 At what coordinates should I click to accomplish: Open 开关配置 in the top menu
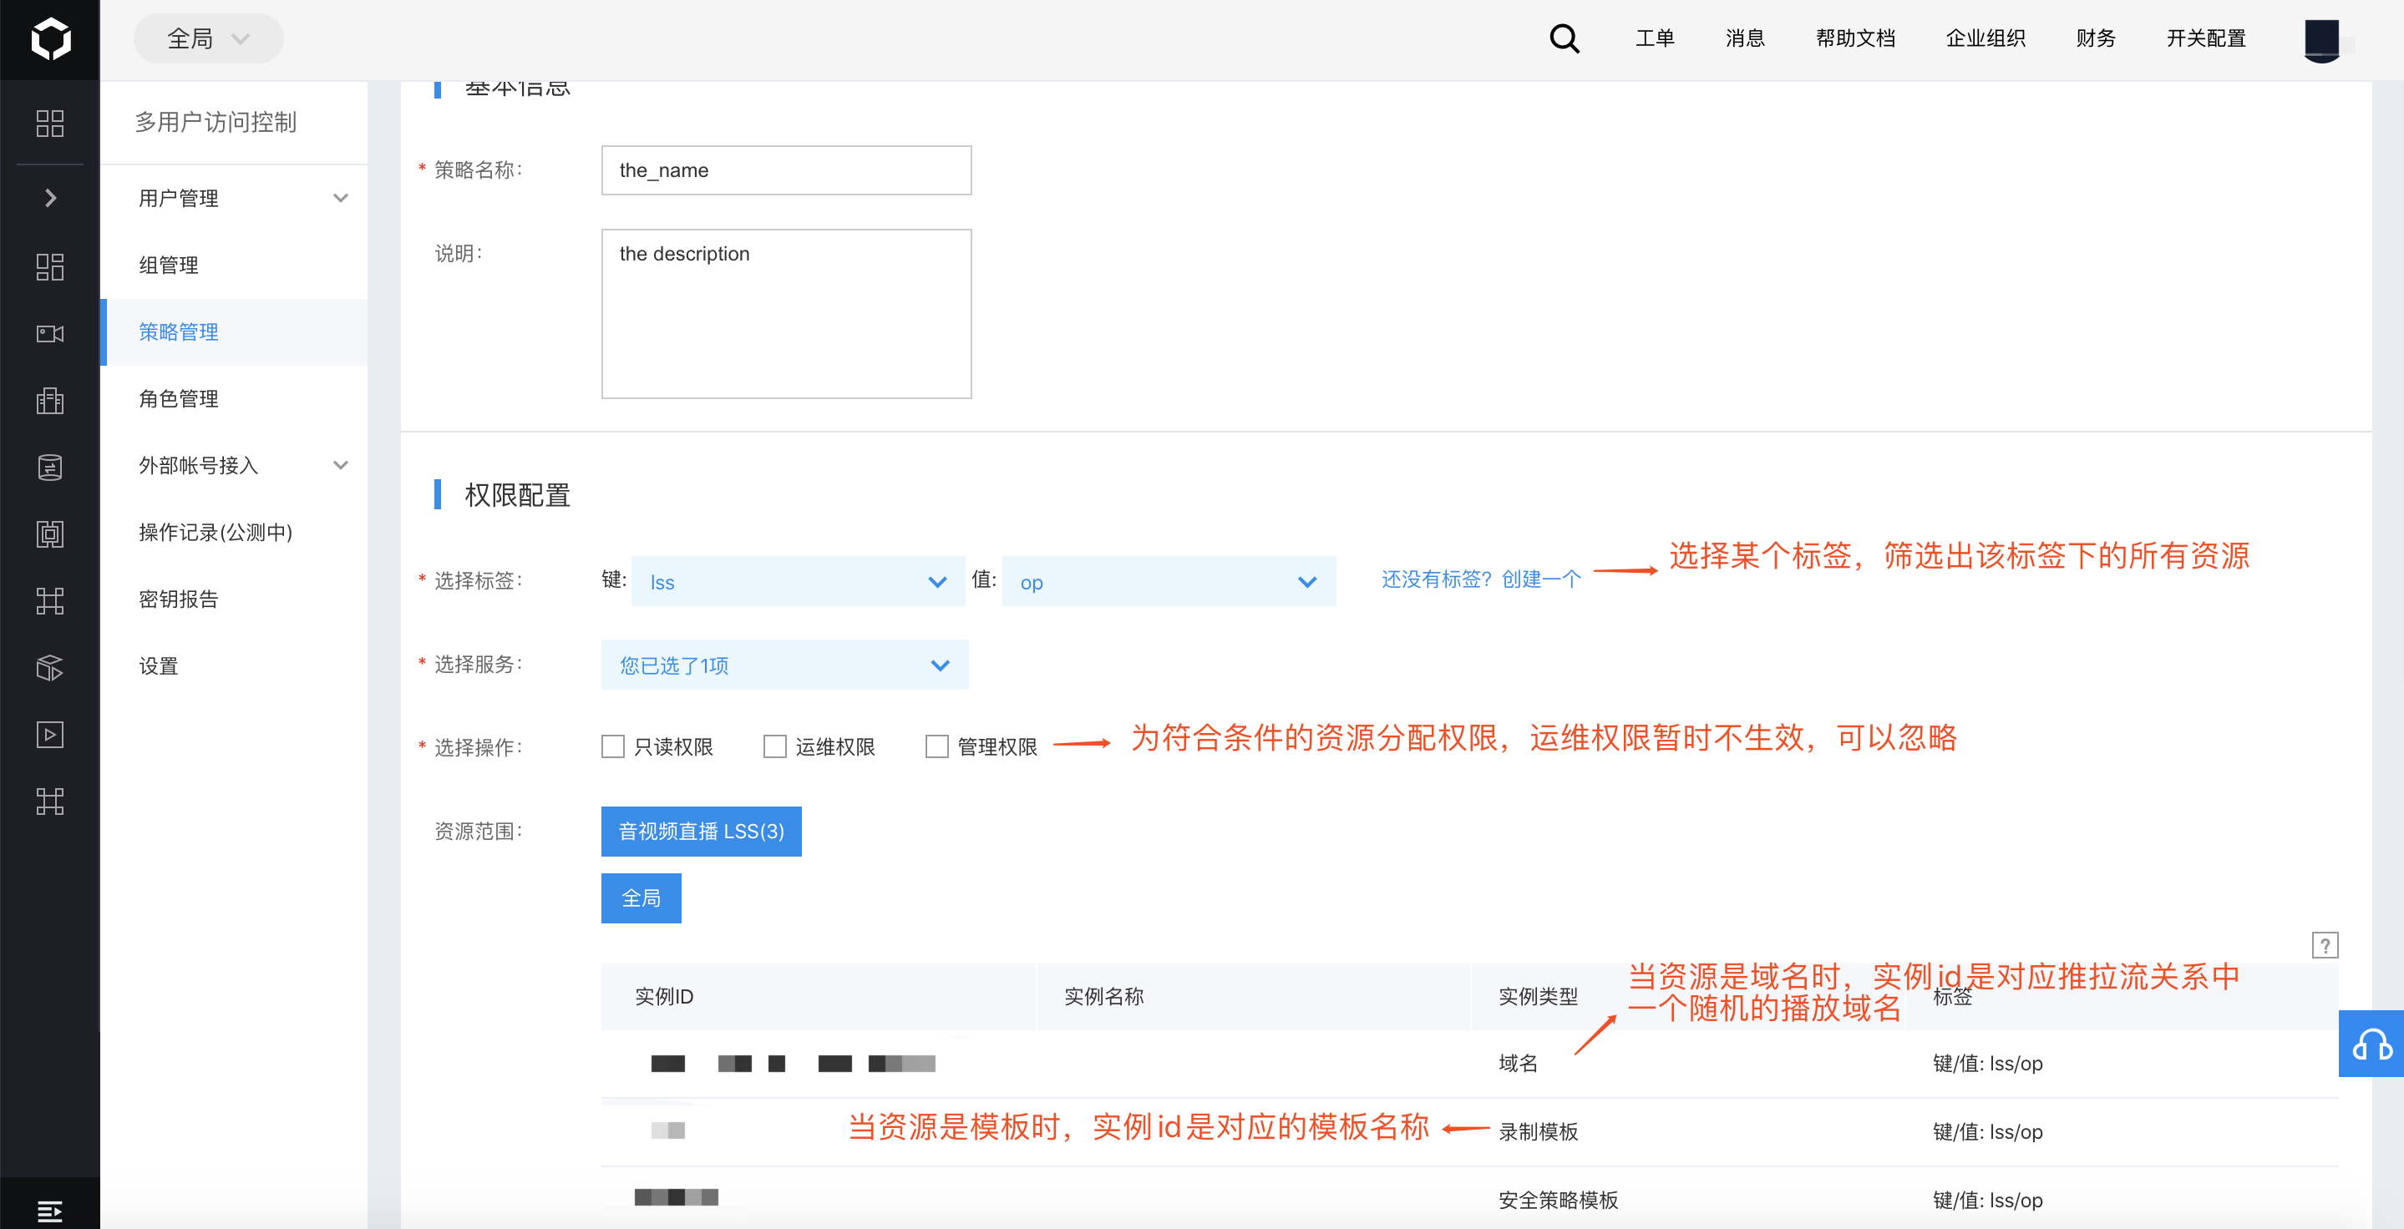tap(2205, 39)
